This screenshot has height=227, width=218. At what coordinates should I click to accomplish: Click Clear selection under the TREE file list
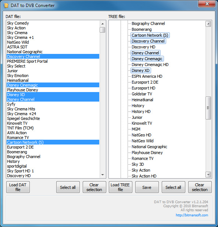tap(200, 187)
